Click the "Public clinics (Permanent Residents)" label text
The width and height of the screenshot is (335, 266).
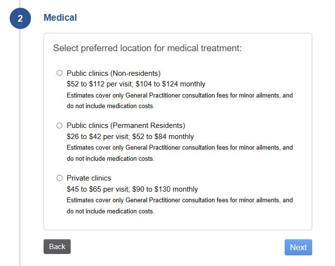tap(126, 126)
